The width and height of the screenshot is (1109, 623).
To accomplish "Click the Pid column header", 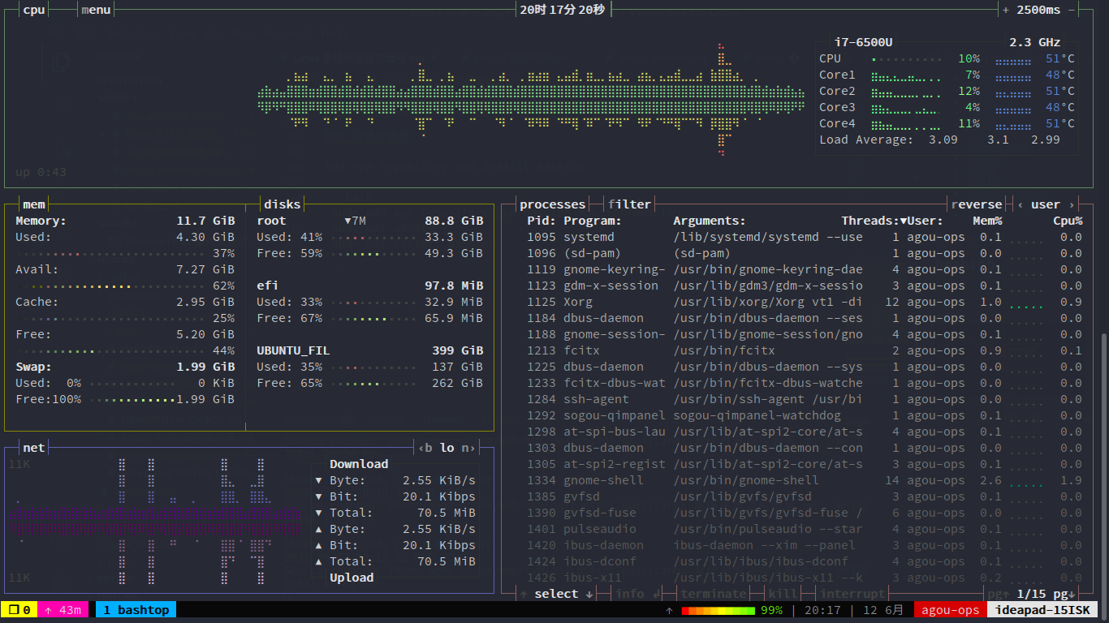I will pyautogui.click(x=542, y=221).
